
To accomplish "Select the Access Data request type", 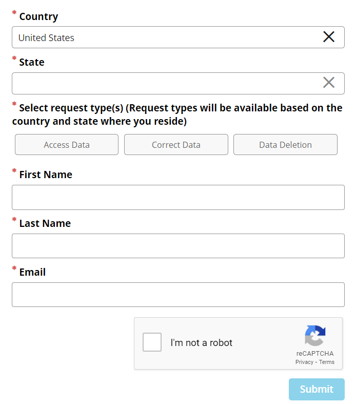I will pos(67,145).
